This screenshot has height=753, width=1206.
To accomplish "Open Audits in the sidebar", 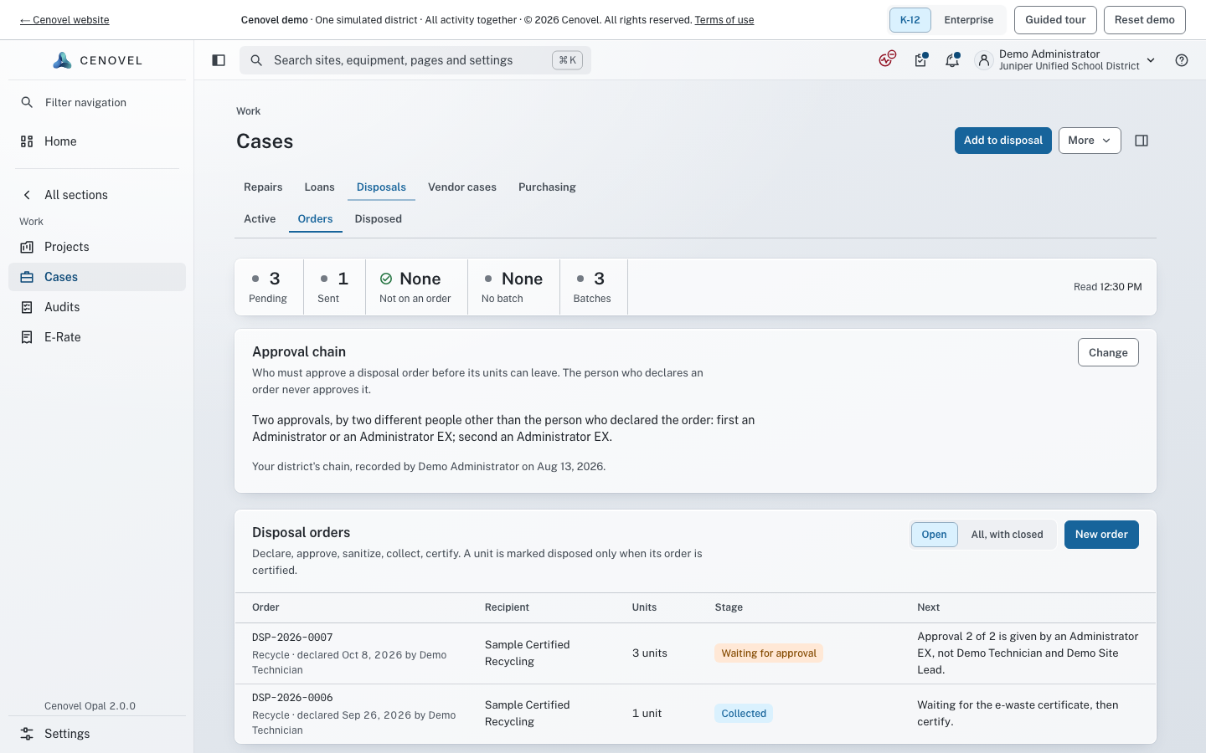I will pos(97,307).
